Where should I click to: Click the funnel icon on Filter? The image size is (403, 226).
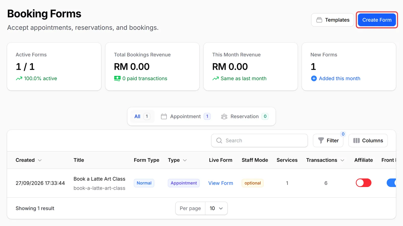point(321,141)
